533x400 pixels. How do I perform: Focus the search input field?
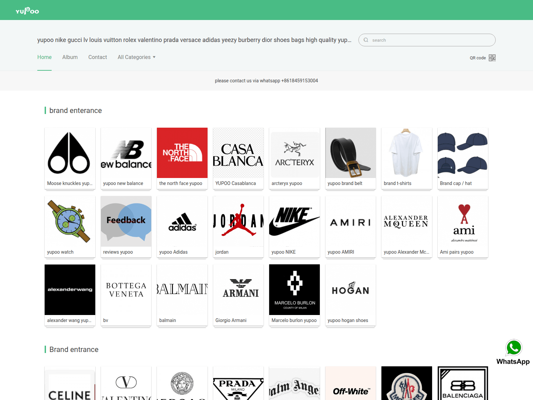(x=427, y=40)
